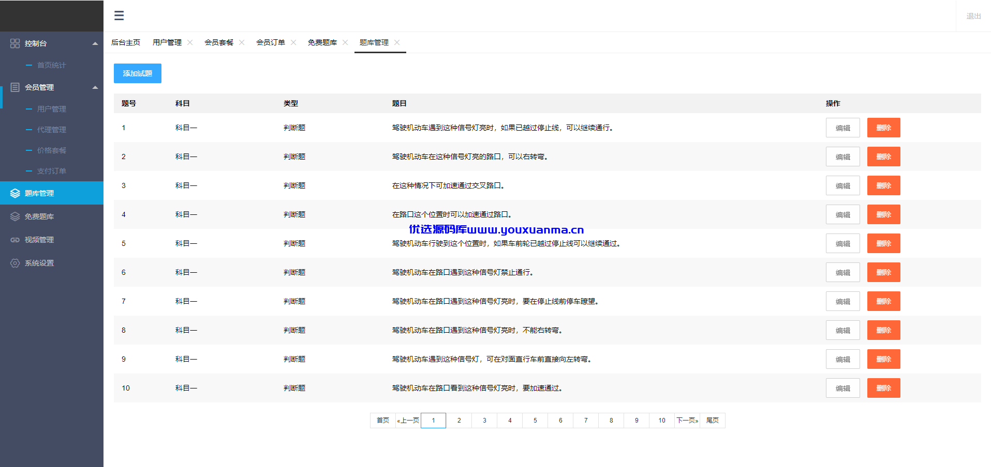Open 支付订单 in the sidebar
991x467 pixels.
52,171
